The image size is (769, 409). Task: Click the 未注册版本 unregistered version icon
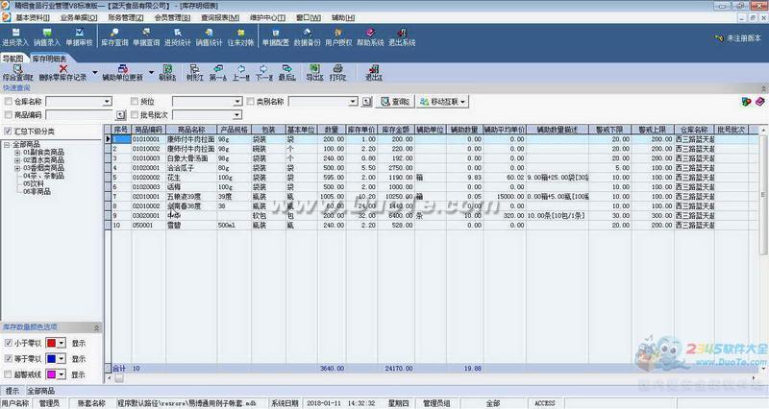[x=719, y=37]
